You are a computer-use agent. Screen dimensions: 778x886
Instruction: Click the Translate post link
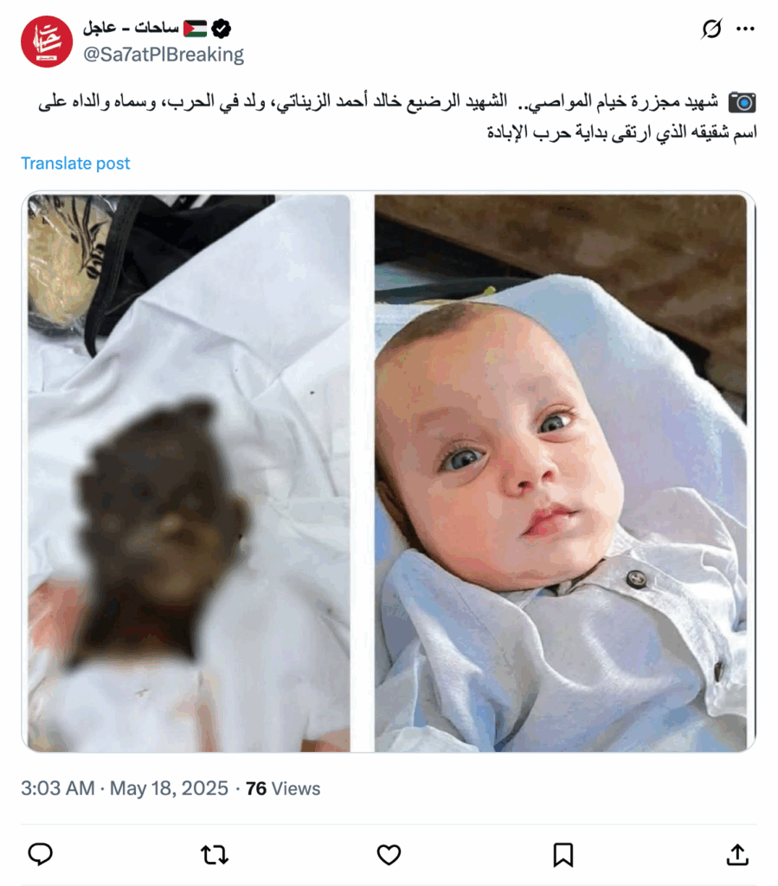[75, 164]
